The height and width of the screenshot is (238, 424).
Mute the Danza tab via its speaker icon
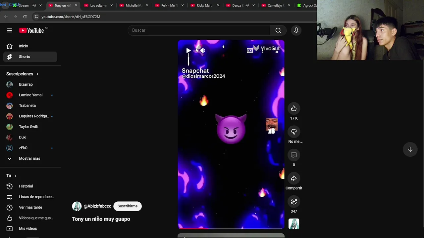point(247,5)
